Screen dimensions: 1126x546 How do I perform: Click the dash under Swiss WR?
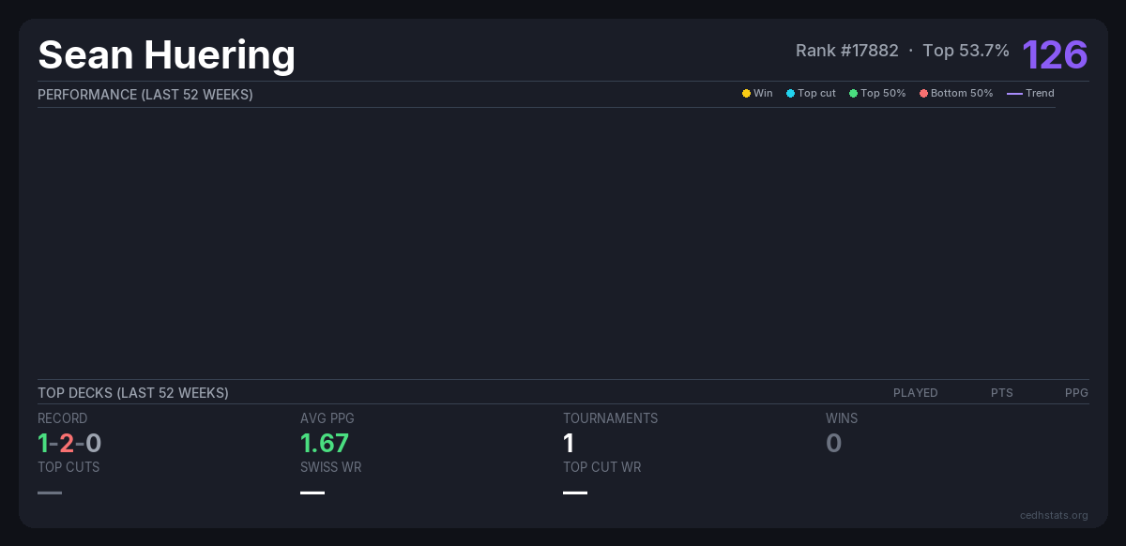(312, 493)
